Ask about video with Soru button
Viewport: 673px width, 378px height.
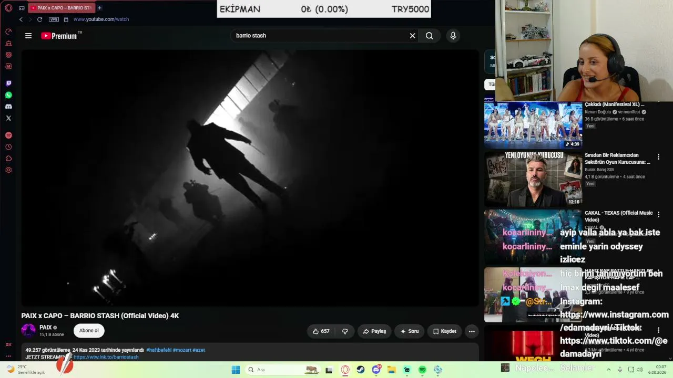point(410,331)
